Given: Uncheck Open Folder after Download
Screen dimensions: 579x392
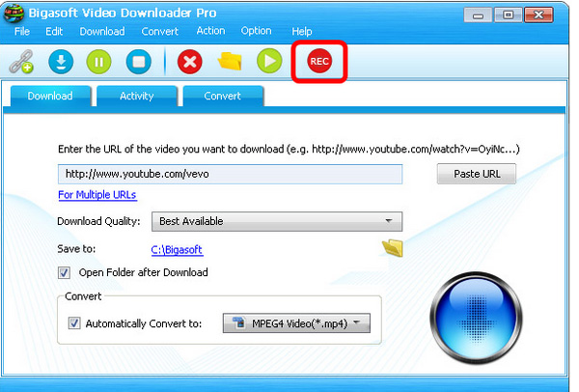Looking at the screenshot, I should point(64,273).
